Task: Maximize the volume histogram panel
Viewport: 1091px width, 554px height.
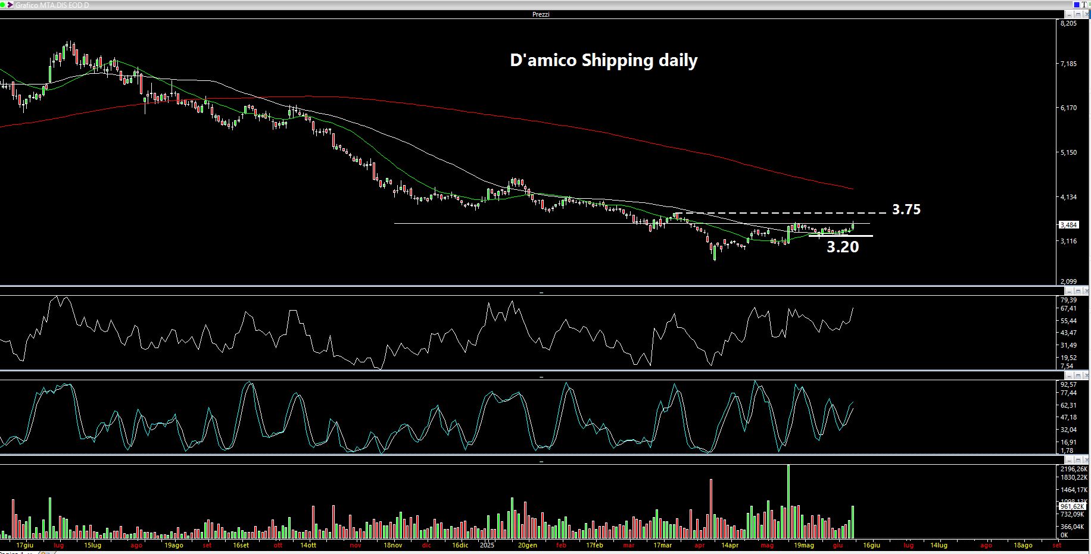Action: 1078,460
